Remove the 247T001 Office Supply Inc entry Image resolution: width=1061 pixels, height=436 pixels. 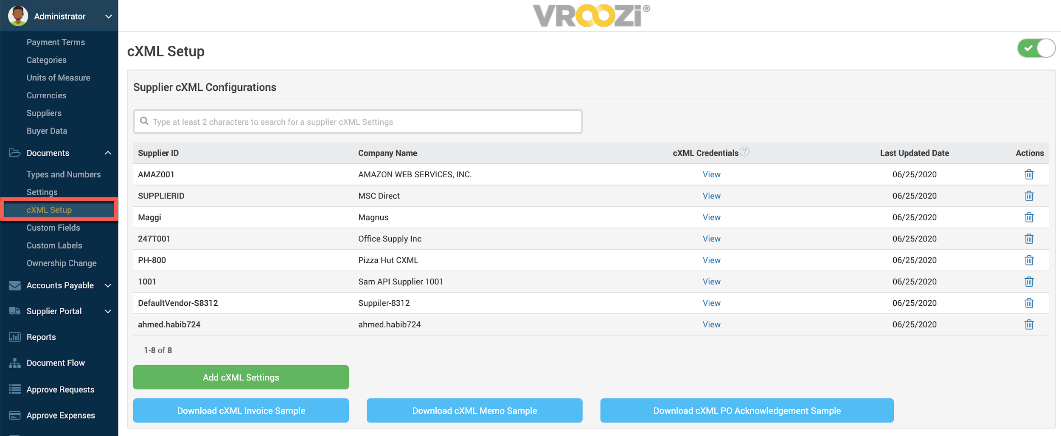[1029, 239]
